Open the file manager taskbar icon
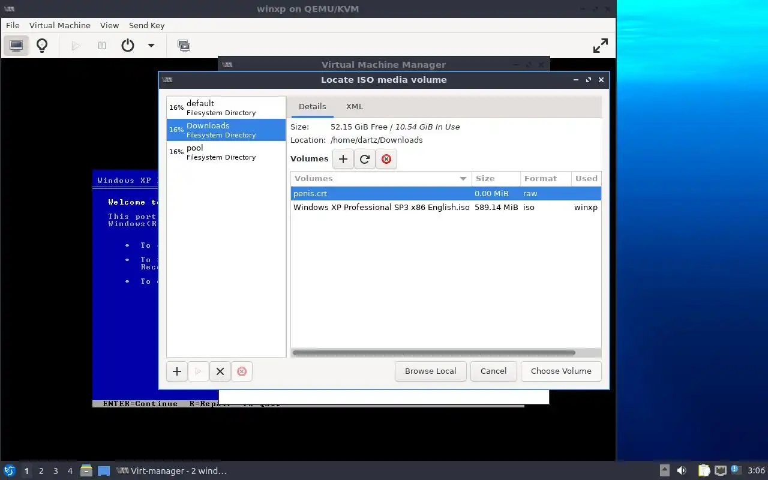The image size is (768, 480). (x=86, y=471)
